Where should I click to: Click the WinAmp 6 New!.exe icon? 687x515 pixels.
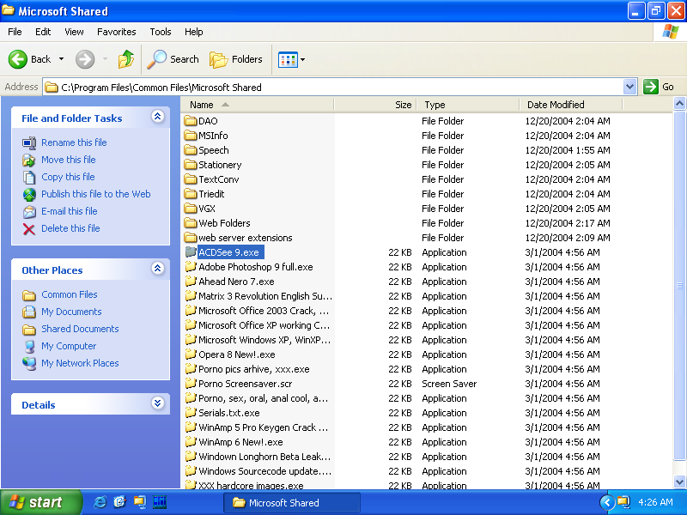tap(191, 442)
